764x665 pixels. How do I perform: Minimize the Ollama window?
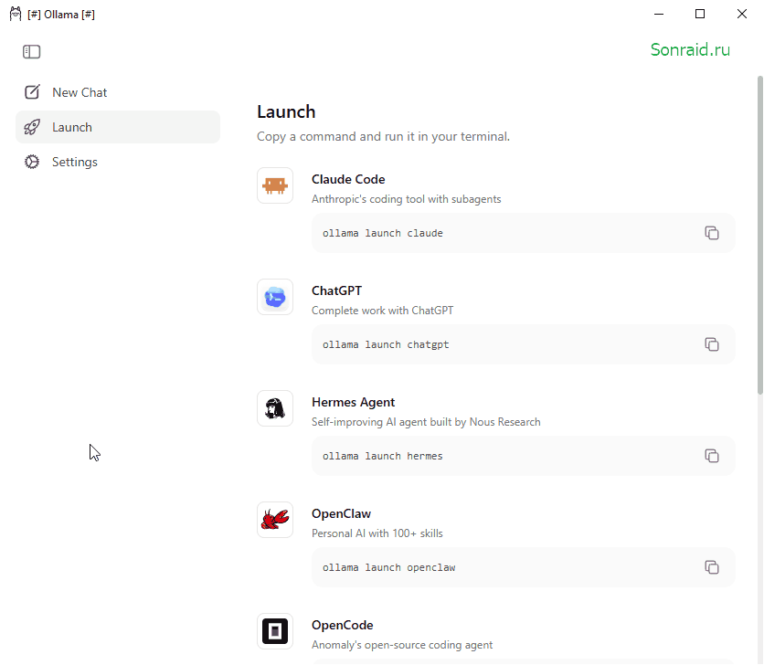tap(659, 14)
